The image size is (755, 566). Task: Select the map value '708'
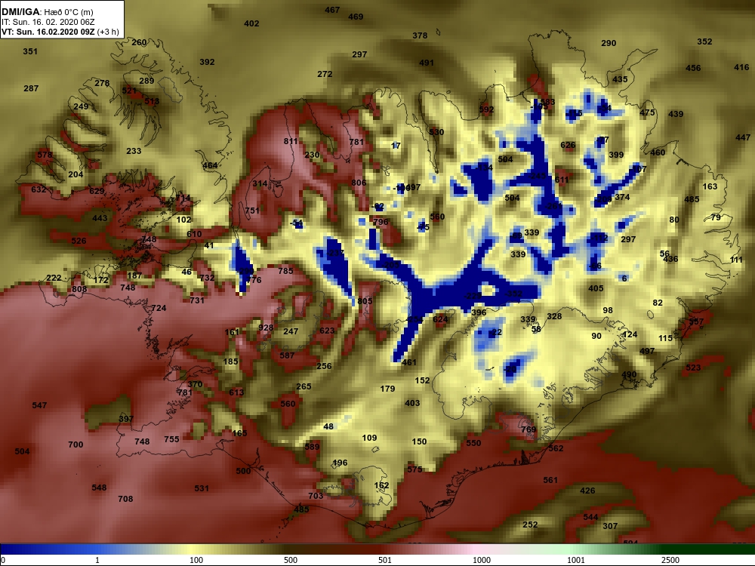pos(125,499)
